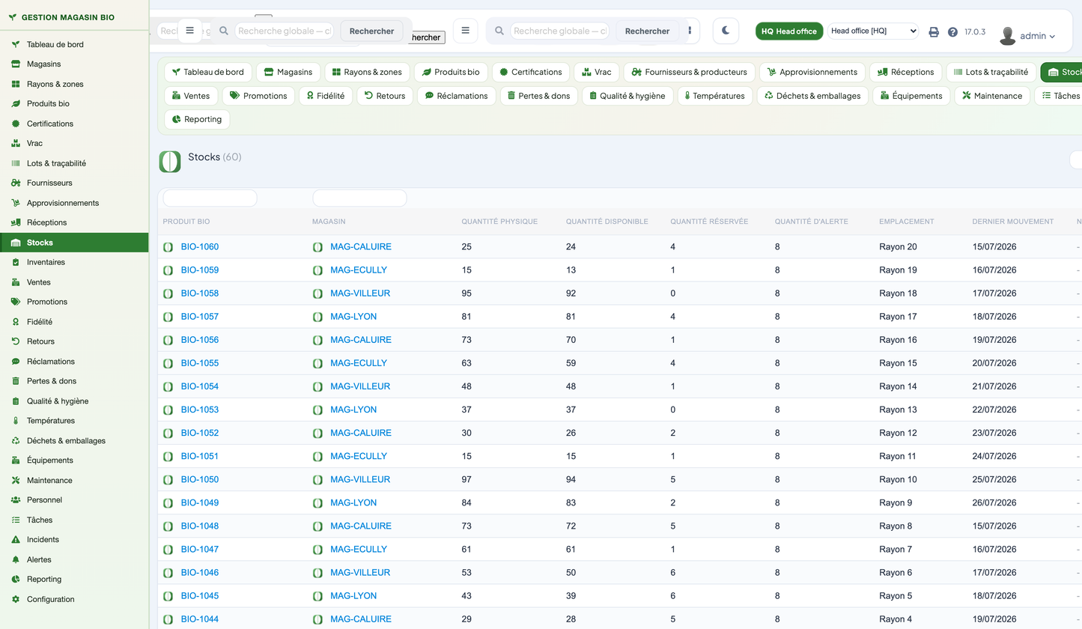Click the Réclamations speech bubble icon in sidebar

pos(16,362)
